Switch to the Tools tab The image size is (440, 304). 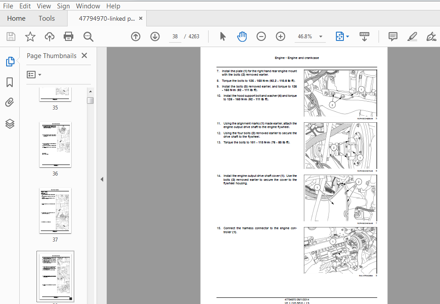[47, 18]
